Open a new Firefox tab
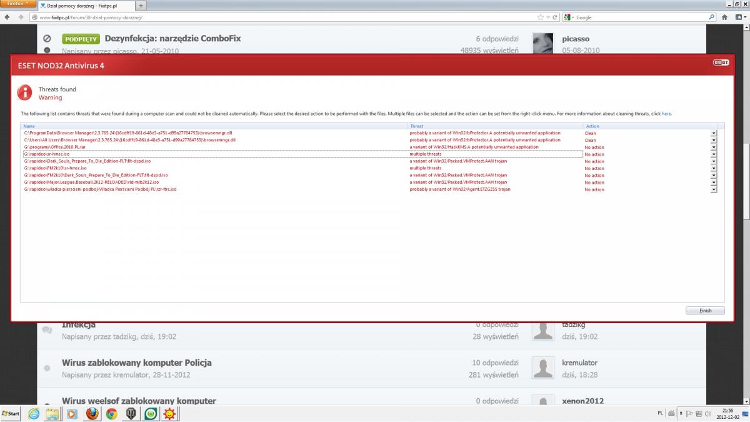Viewport: 750px width, 422px height. [x=140, y=6]
